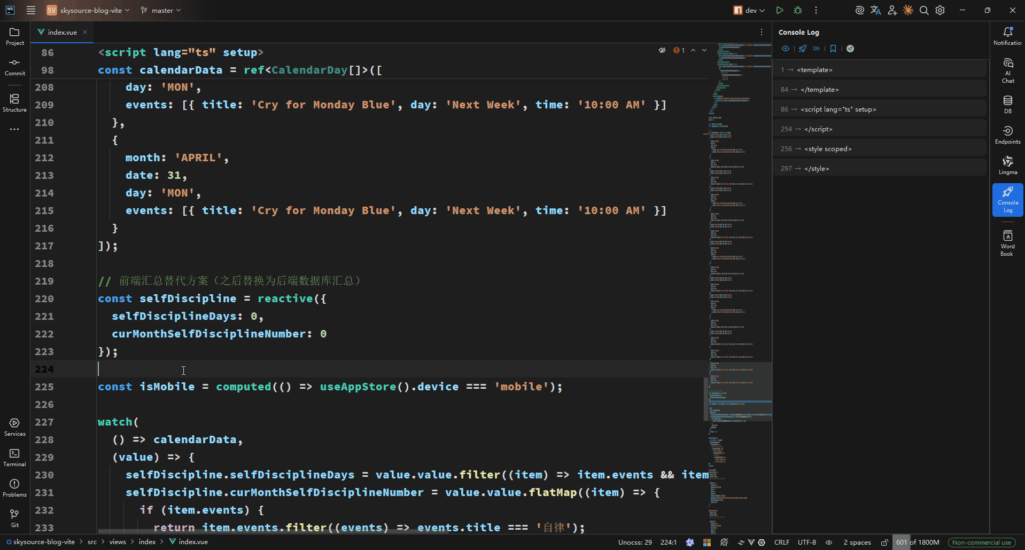Viewport: 1025px width, 550px height.
Task: Open the Endpoints tool window
Action: click(1007, 135)
